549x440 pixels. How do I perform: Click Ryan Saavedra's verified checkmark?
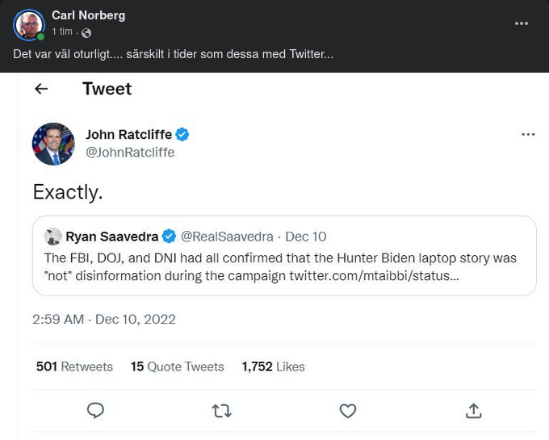pyautogui.click(x=170, y=237)
